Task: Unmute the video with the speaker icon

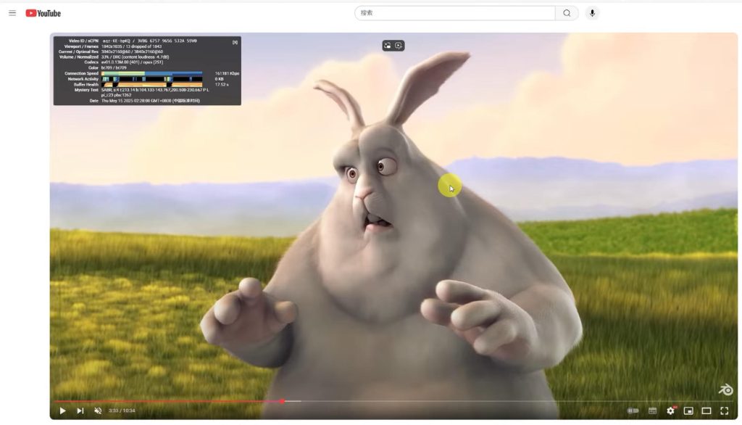Action: point(98,410)
